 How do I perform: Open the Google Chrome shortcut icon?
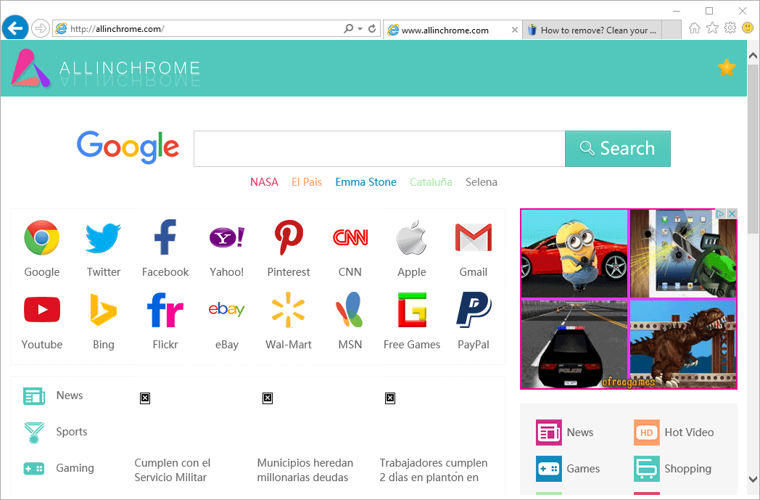(41, 237)
